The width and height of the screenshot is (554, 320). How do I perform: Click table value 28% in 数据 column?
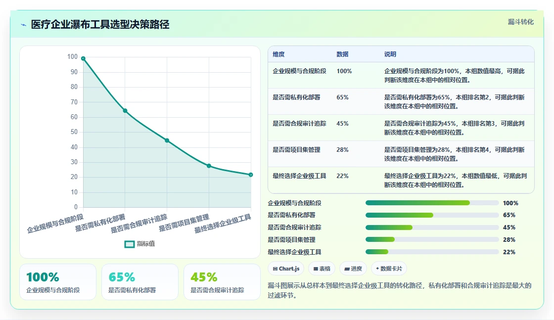(342, 150)
